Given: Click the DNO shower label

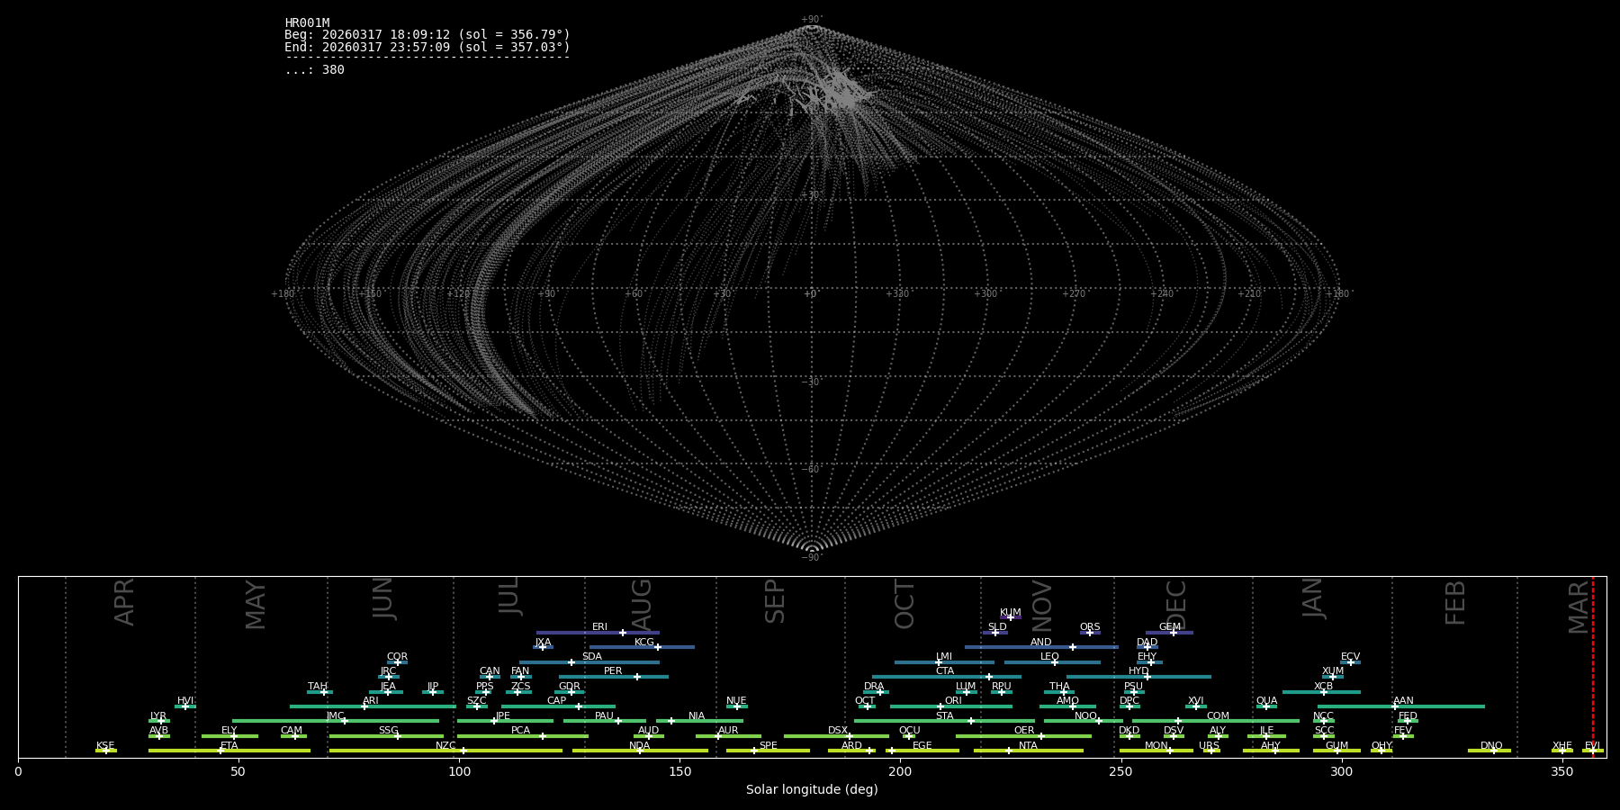Looking at the screenshot, I should coord(1491,746).
